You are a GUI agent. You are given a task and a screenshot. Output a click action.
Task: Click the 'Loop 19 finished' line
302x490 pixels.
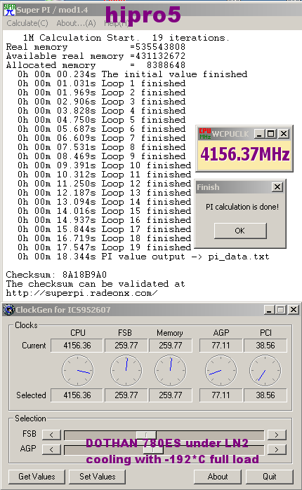pos(104,247)
